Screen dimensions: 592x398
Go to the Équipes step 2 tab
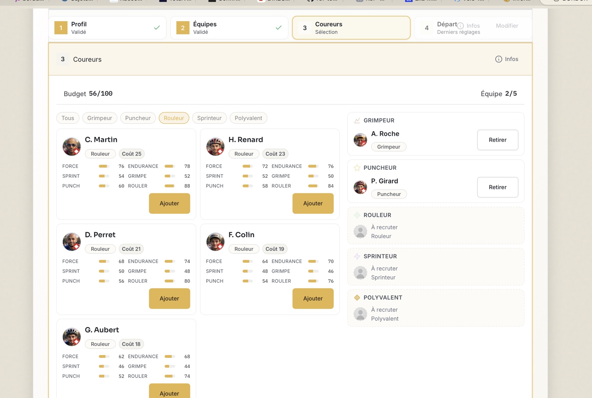coord(229,28)
